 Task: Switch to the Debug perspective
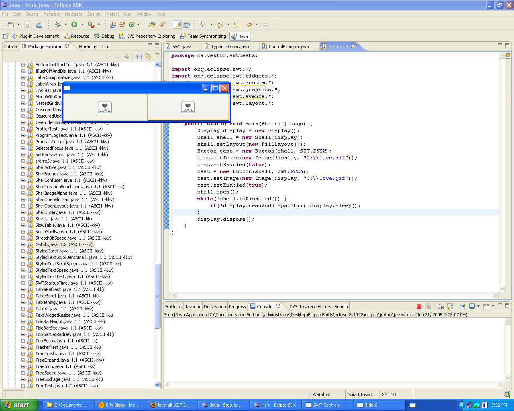104,36
